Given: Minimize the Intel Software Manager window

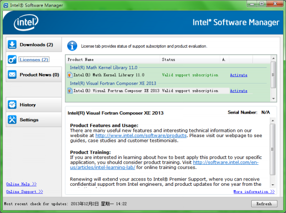Looking at the screenshot, I should point(252,4).
